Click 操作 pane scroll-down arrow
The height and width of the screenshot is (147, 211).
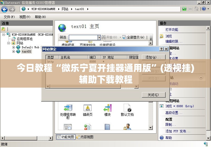pyautogui.click(x=208, y=138)
